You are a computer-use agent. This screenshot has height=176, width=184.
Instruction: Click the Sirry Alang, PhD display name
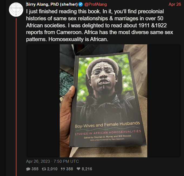pyautogui.click(x=52, y=4)
